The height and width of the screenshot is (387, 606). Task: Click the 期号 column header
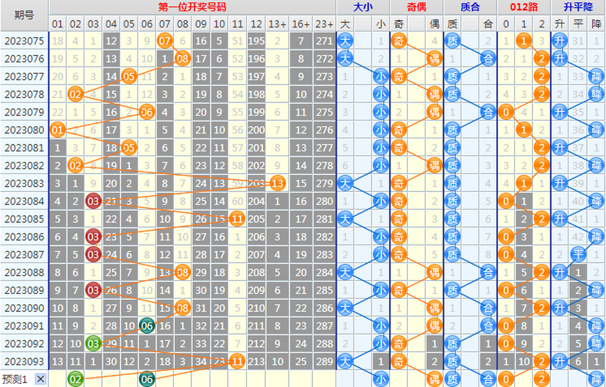pyautogui.click(x=24, y=16)
